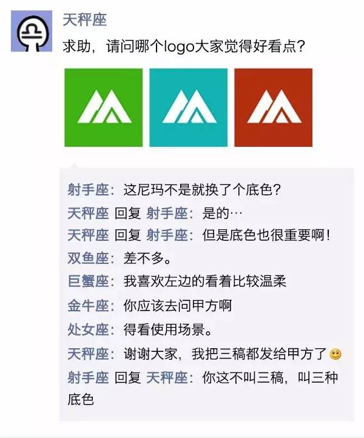Tap comment 我喜欢左边的看着比较温柔

(205, 281)
